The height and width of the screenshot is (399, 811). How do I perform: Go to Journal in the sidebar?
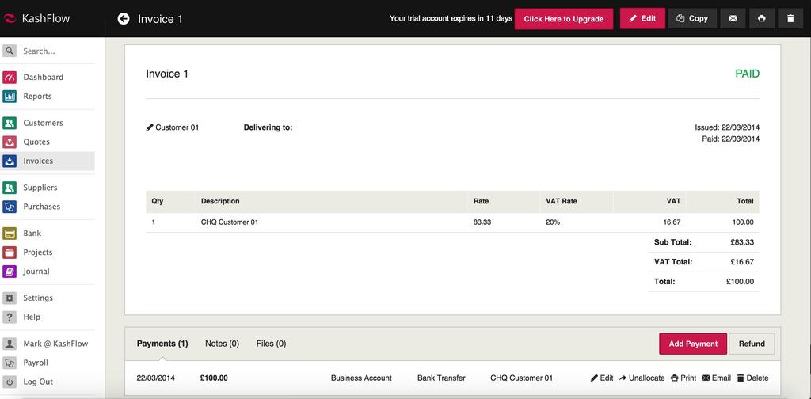(x=36, y=272)
